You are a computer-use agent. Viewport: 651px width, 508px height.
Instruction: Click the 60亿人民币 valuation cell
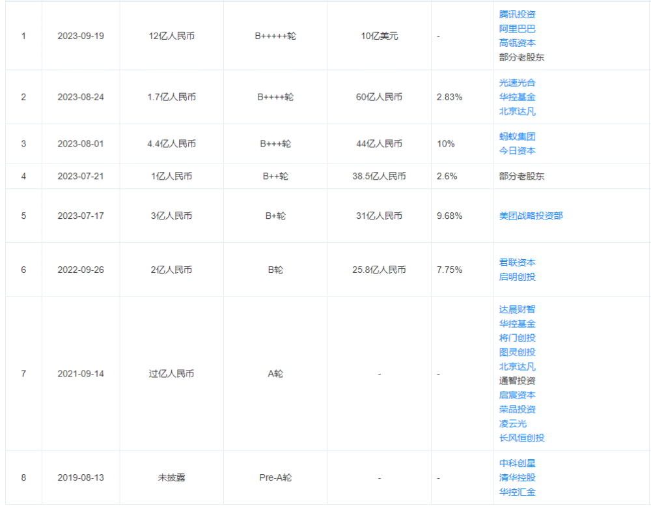coord(379,97)
